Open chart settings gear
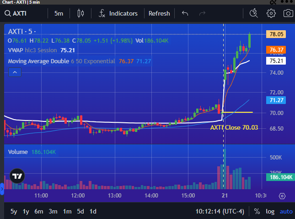 pyautogui.click(x=271, y=13)
